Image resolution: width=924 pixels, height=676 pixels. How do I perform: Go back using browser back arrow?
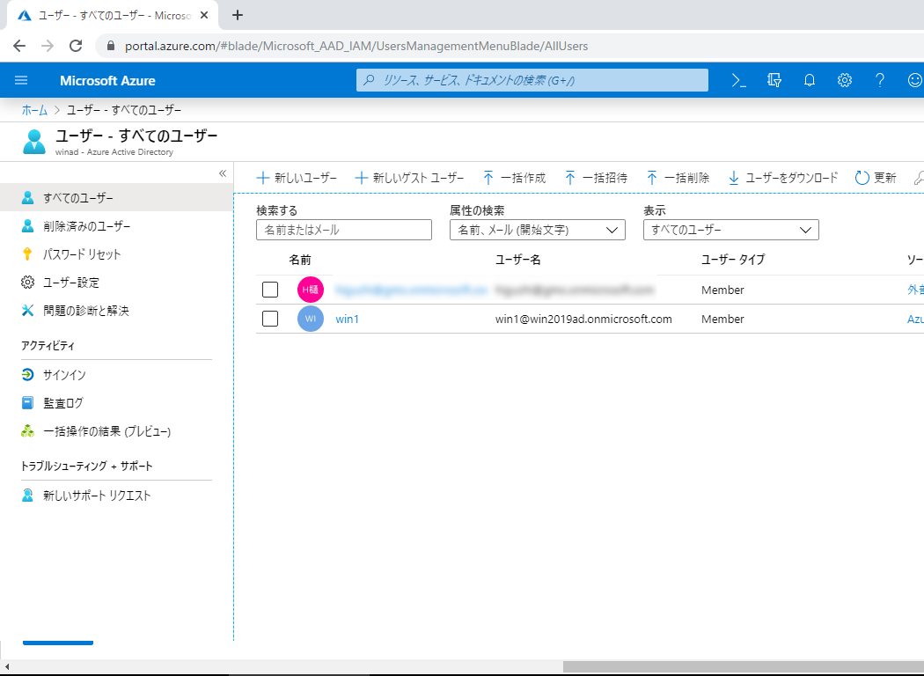[x=19, y=46]
